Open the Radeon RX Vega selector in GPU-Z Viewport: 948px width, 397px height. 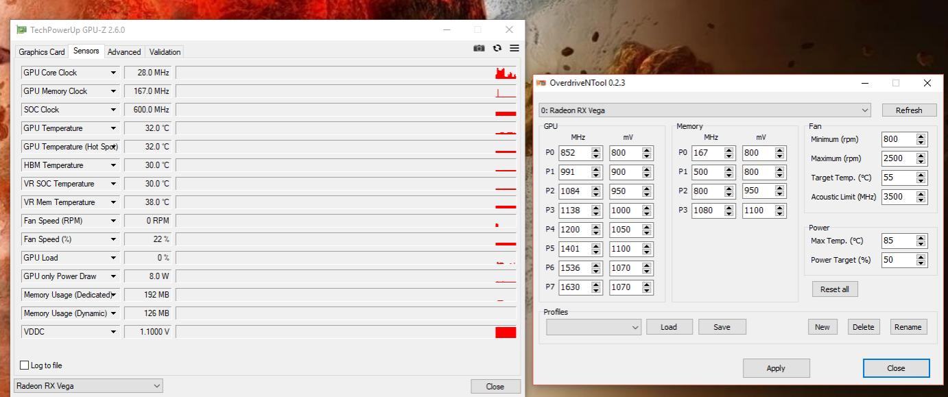[x=88, y=386]
